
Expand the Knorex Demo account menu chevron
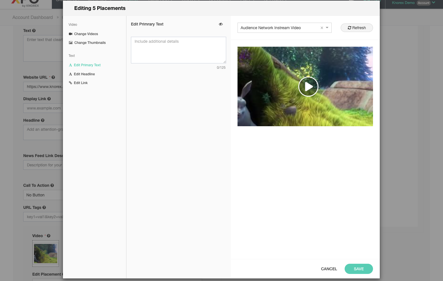coord(433,3)
